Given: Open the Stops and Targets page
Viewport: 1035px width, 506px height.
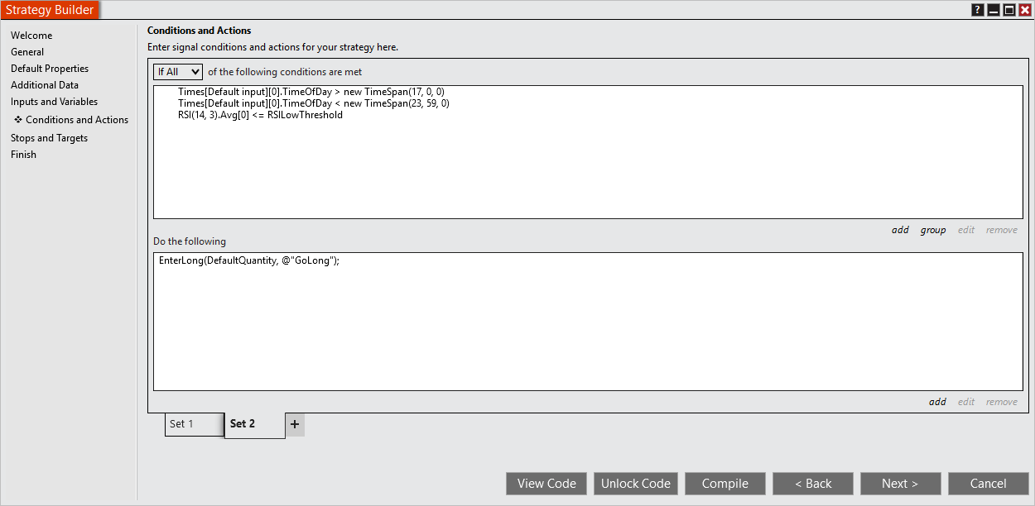Looking at the screenshot, I should 49,137.
